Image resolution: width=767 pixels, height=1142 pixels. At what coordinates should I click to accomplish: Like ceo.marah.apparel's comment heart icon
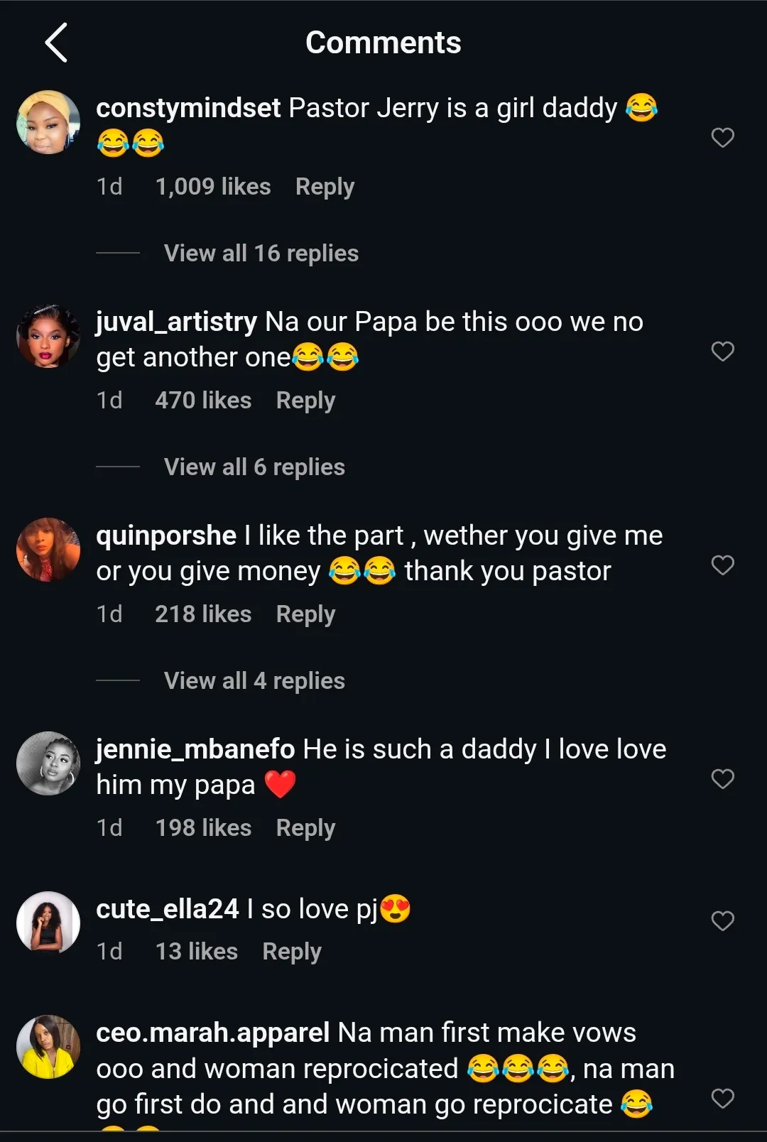[x=722, y=1098]
